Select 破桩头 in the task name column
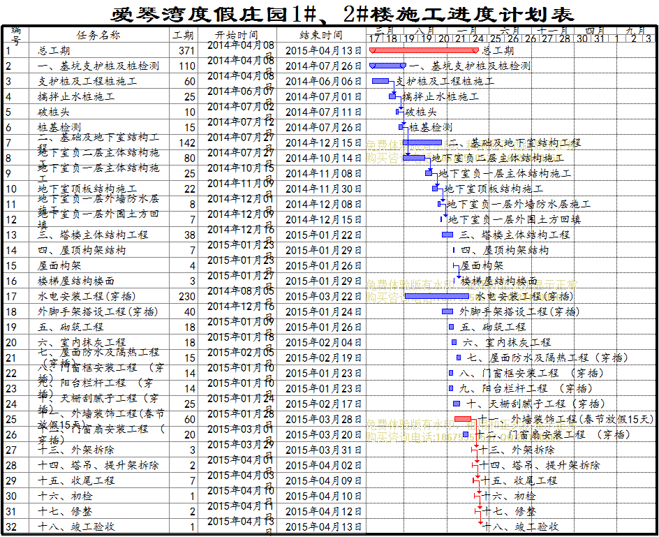 [x=54, y=112]
